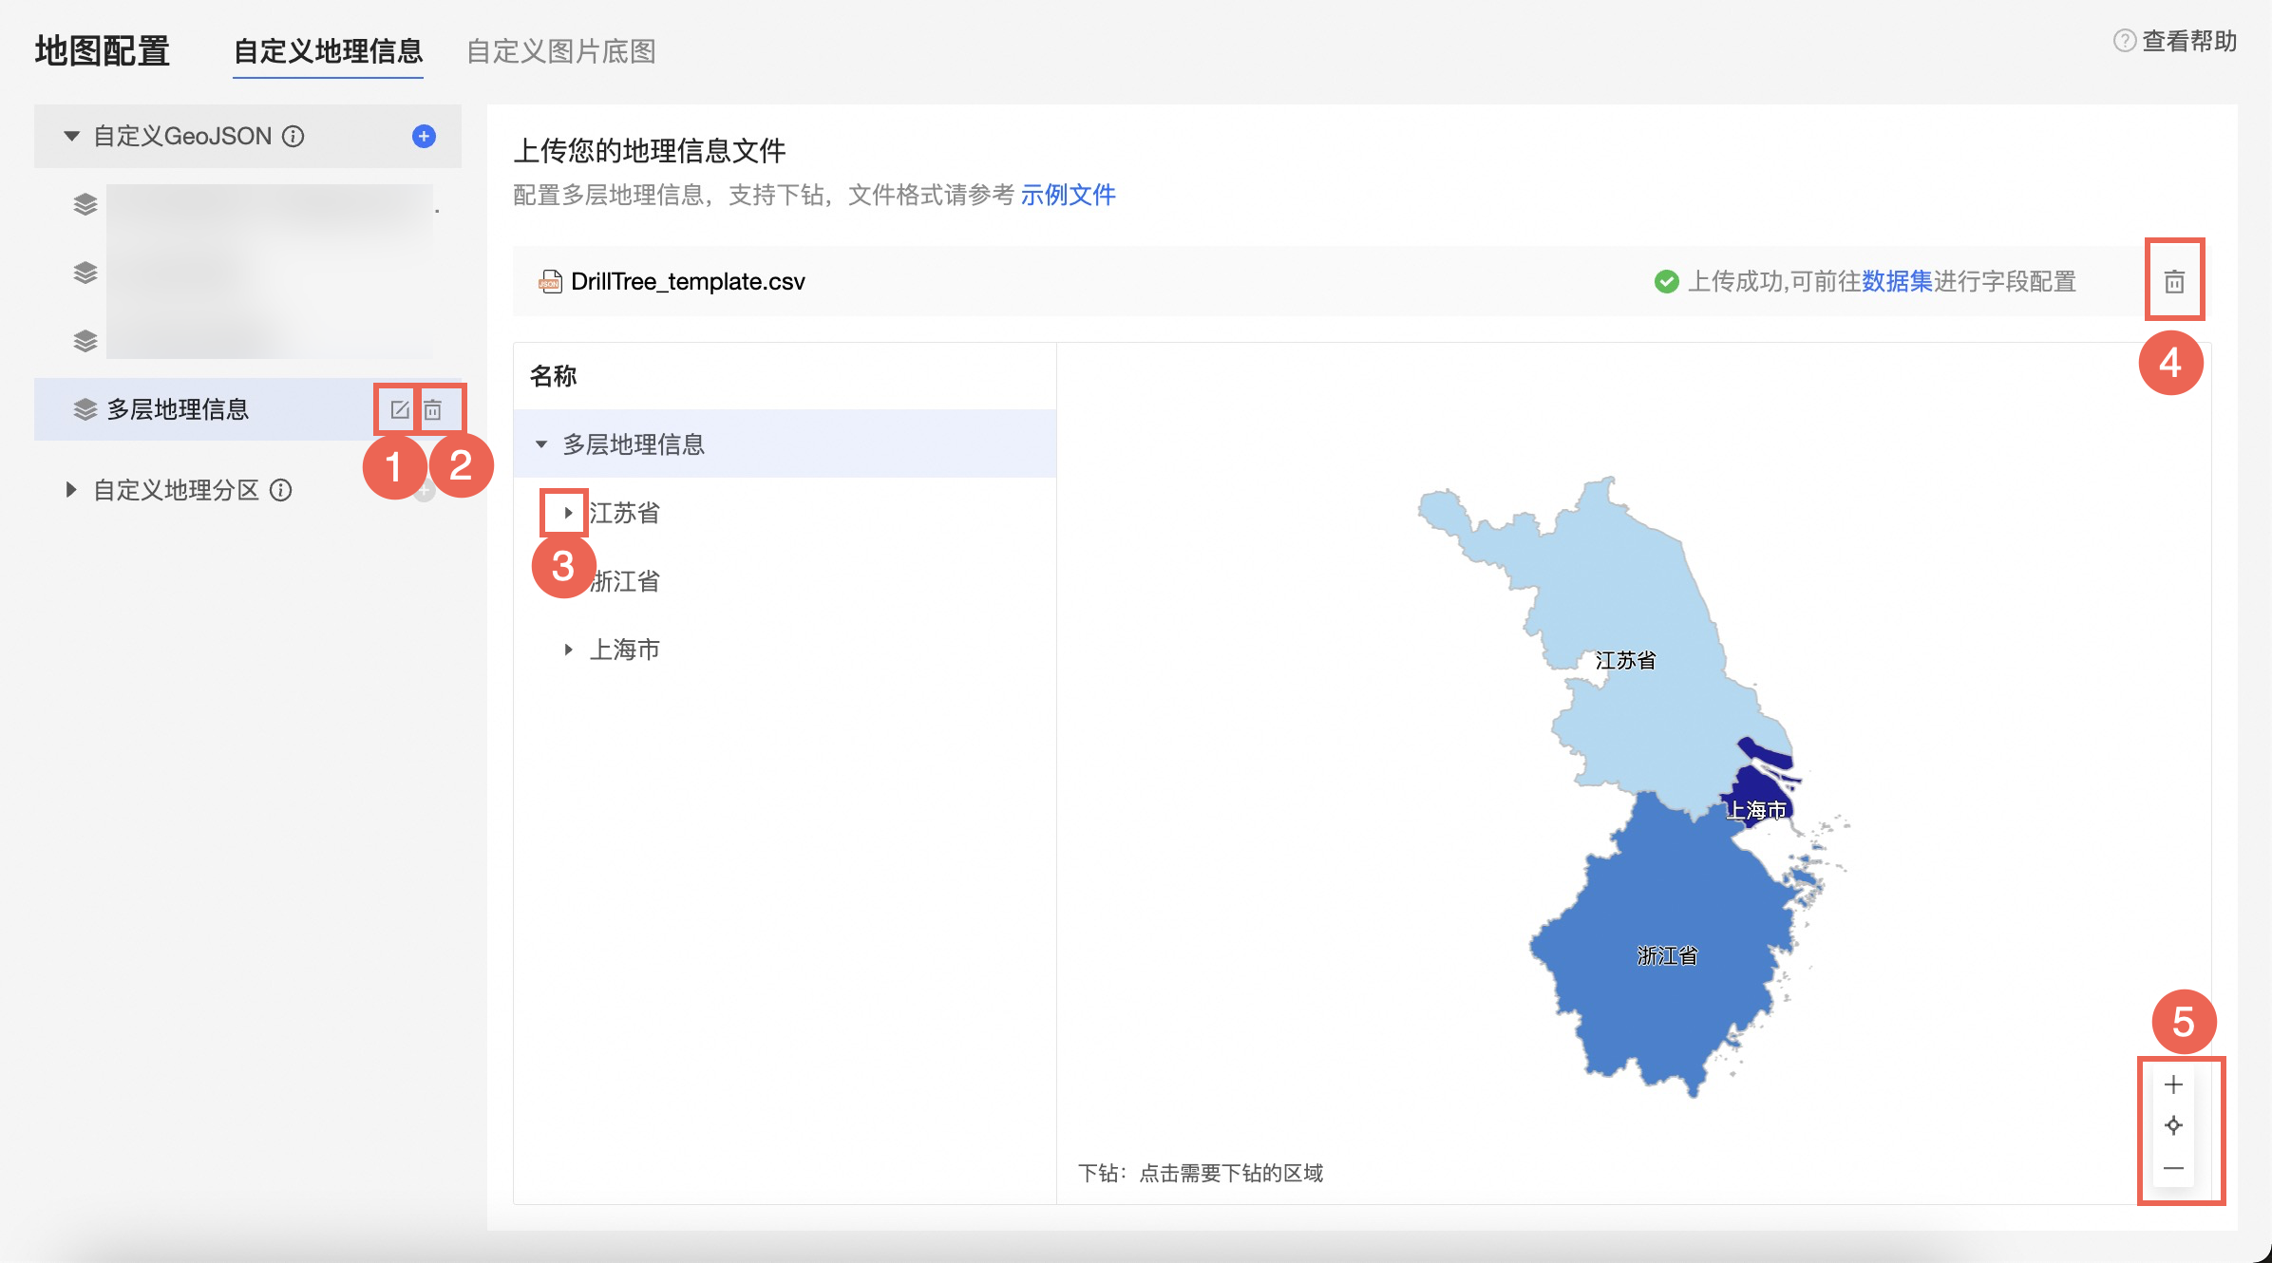Expand the 江苏省 tree node
The width and height of the screenshot is (2272, 1263).
point(567,513)
